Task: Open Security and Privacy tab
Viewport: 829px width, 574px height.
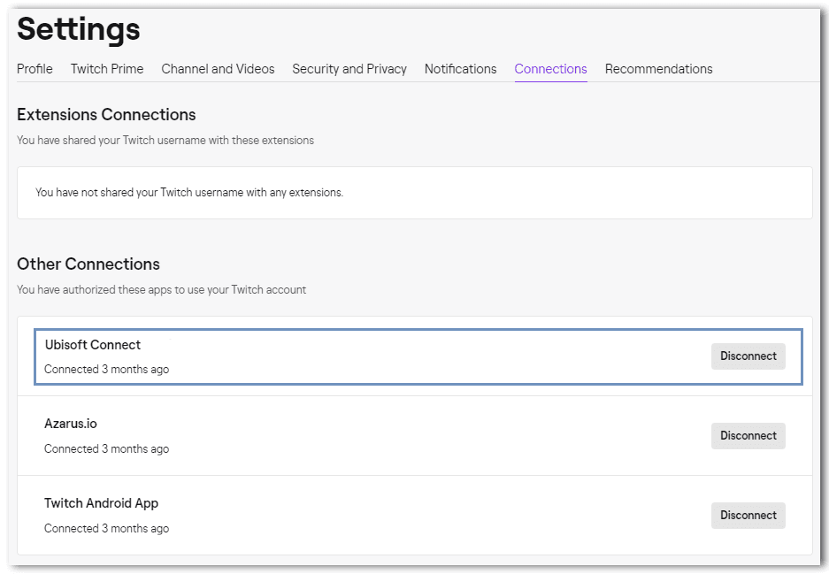Action: [349, 69]
